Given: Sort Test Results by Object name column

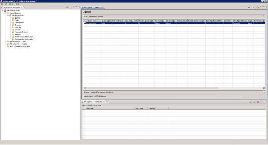Looking at the screenshot, I should pyautogui.click(x=141, y=108).
